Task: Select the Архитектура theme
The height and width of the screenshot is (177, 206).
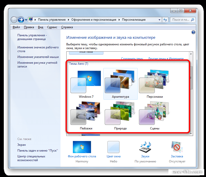Action: click(121, 84)
